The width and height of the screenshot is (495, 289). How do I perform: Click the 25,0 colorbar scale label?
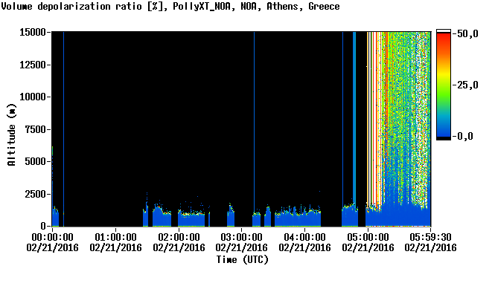coord(465,85)
